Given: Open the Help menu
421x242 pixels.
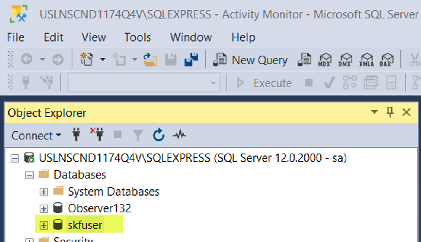Looking at the screenshot, I should [243, 37].
